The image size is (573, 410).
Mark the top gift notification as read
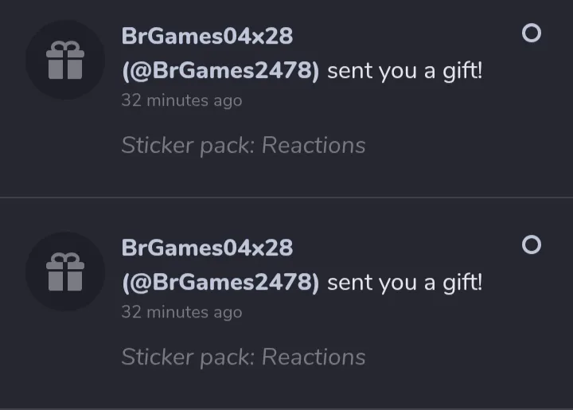532,33
